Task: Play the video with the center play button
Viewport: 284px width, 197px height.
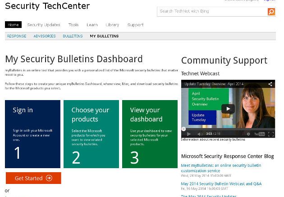Action: [228, 109]
